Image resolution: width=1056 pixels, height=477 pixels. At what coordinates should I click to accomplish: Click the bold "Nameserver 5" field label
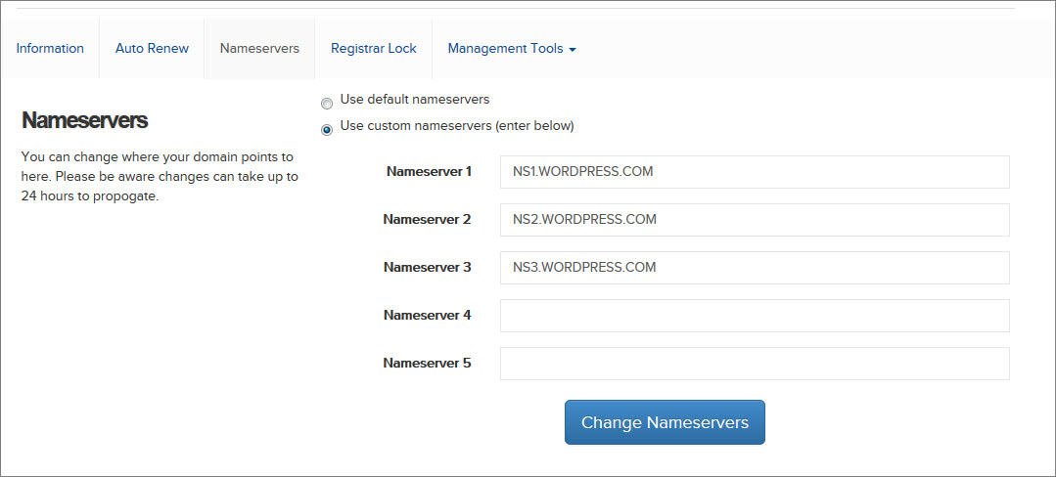point(427,364)
